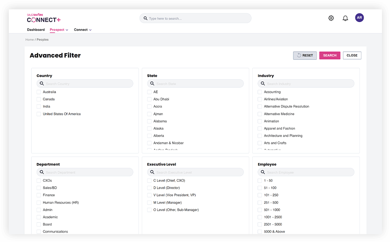Enable the 51 - 100 employee checkbox
This screenshot has height=242, width=390.
pyautogui.click(x=260, y=188)
